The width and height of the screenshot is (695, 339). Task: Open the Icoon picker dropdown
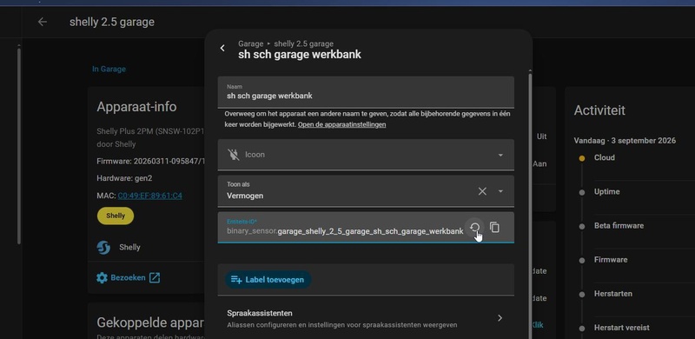pyautogui.click(x=500, y=155)
